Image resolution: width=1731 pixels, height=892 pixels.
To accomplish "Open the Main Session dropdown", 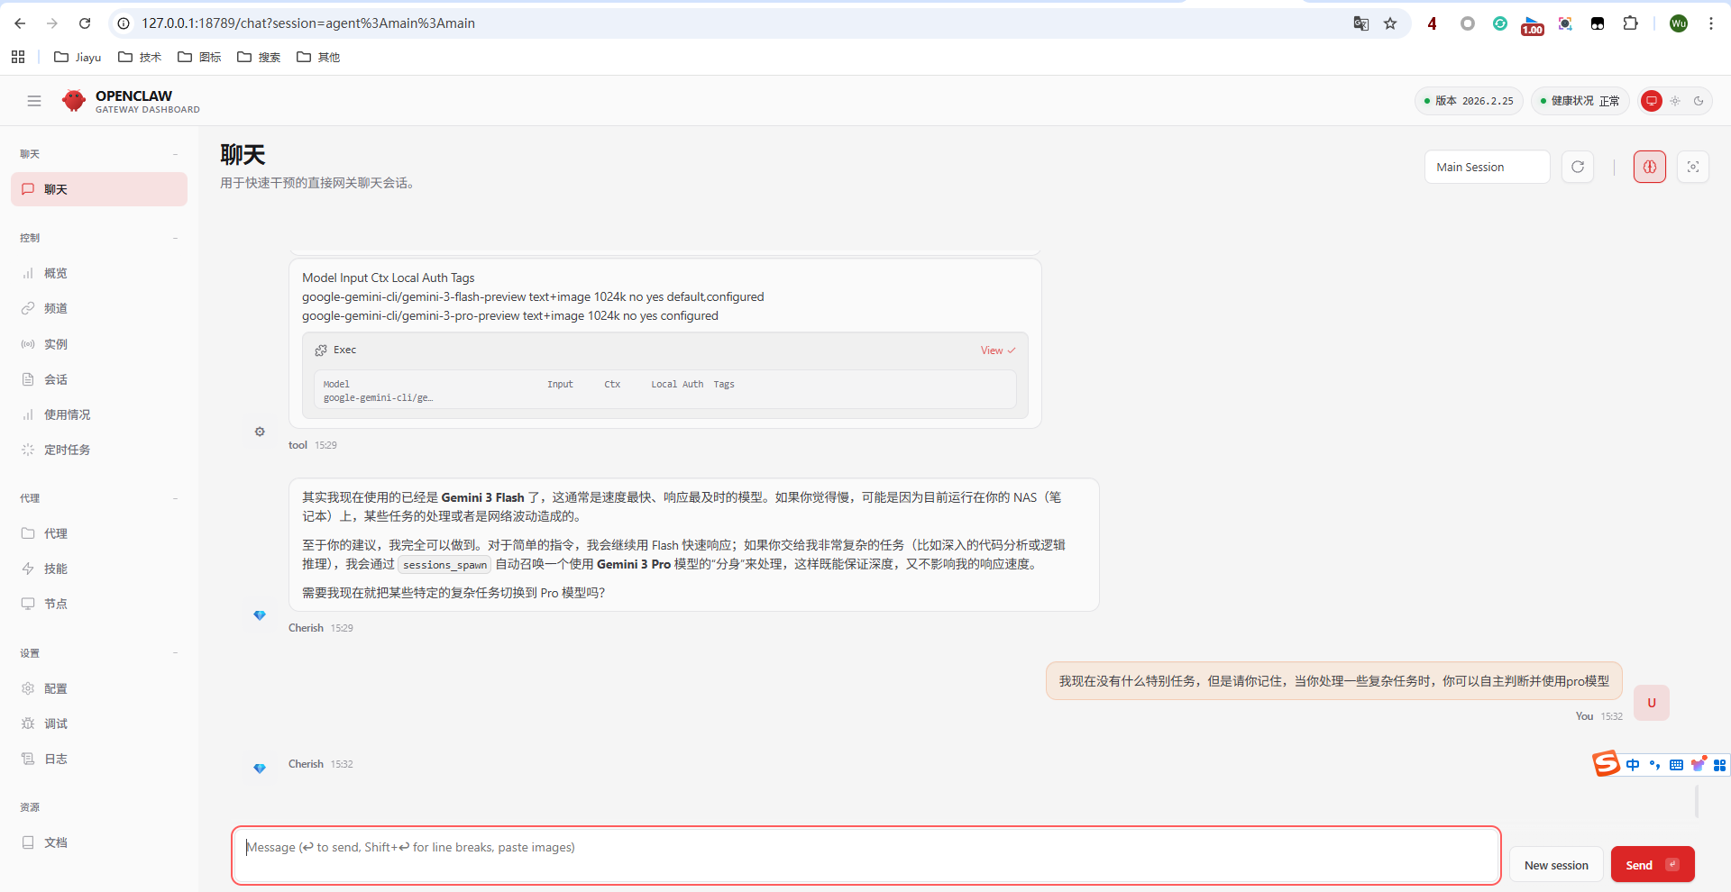I will pos(1486,167).
